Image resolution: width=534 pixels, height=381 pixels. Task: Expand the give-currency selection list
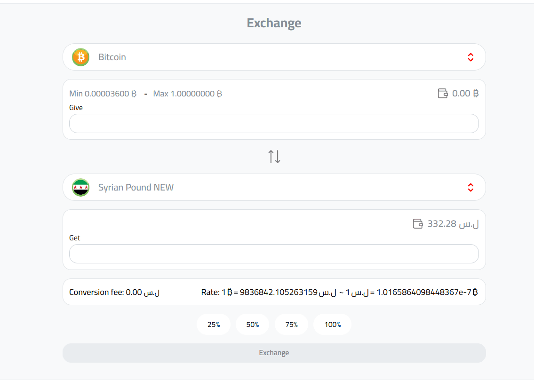(274, 57)
